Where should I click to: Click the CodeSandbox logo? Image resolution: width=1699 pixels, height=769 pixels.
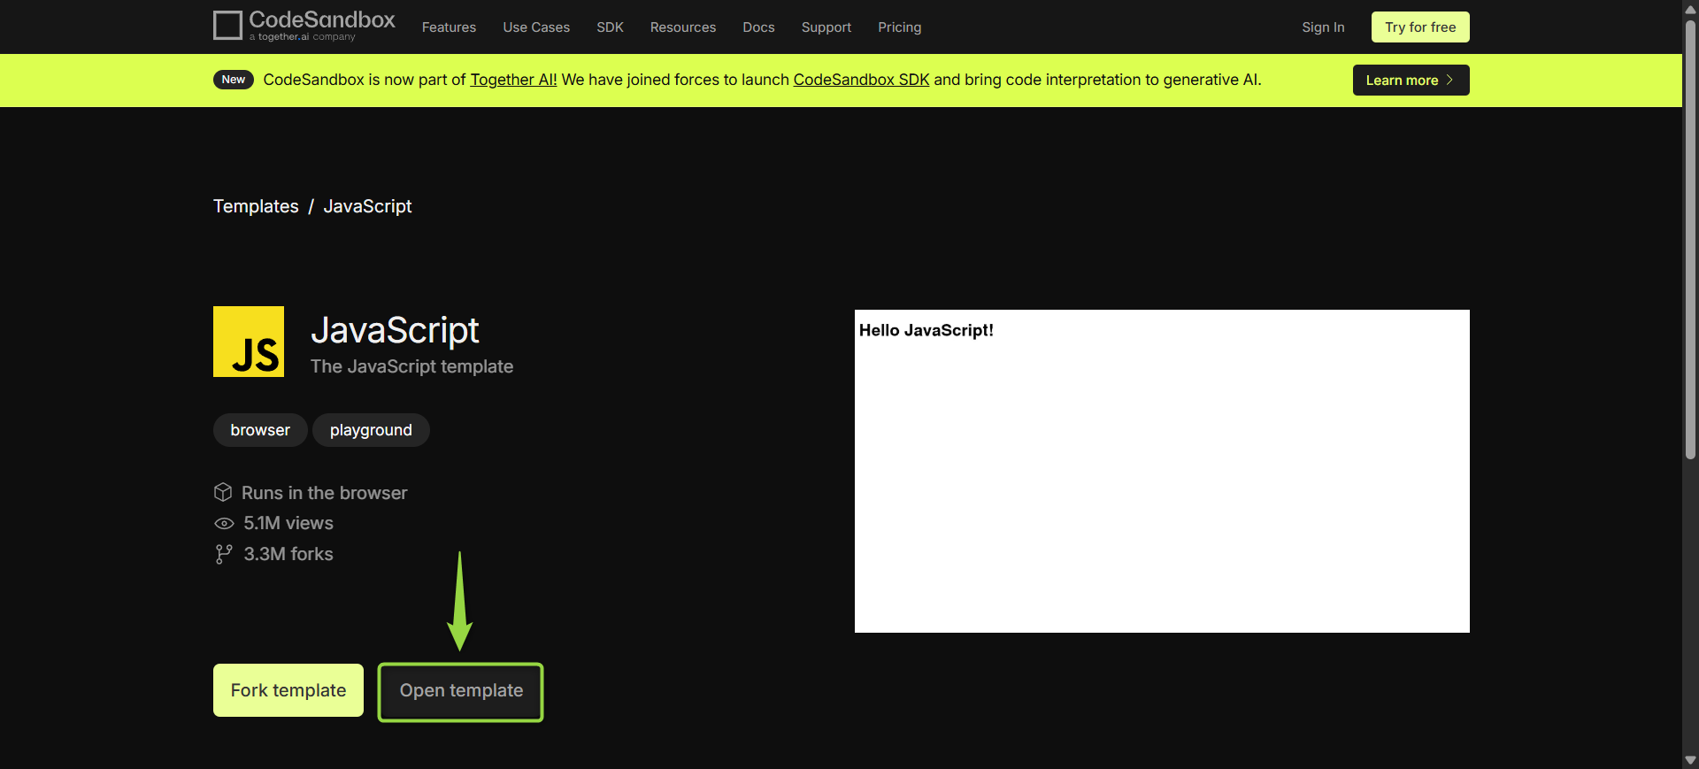coord(304,26)
